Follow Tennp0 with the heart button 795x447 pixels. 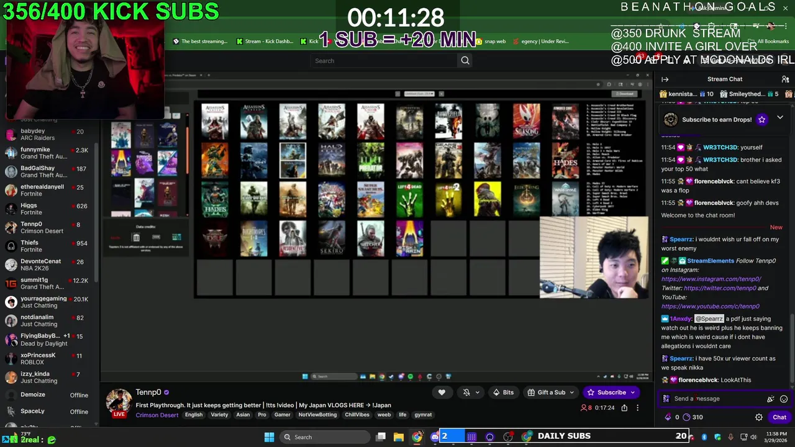442,392
